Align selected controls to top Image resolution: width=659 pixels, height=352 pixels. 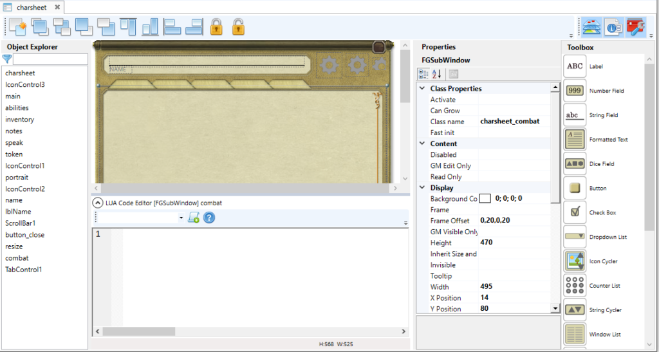(128, 27)
